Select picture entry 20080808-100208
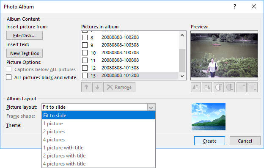Viewport: 264px width, 168px height. click(120, 37)
